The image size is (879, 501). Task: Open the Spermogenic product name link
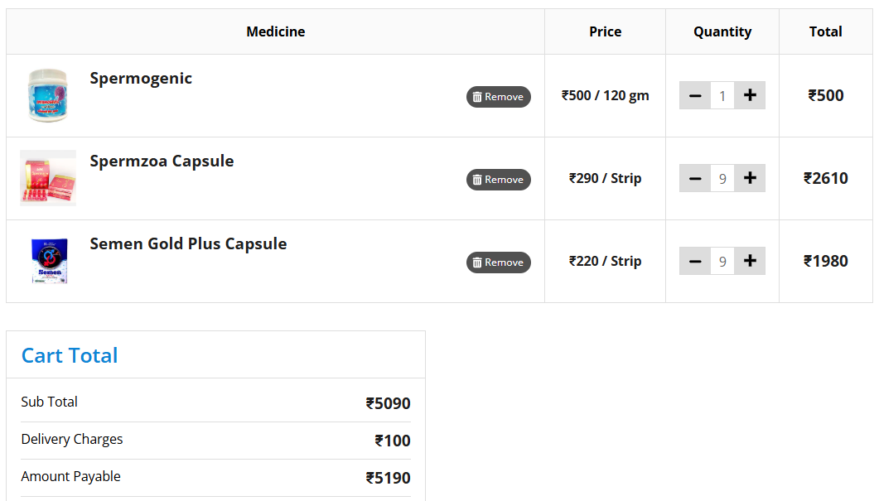141,79
